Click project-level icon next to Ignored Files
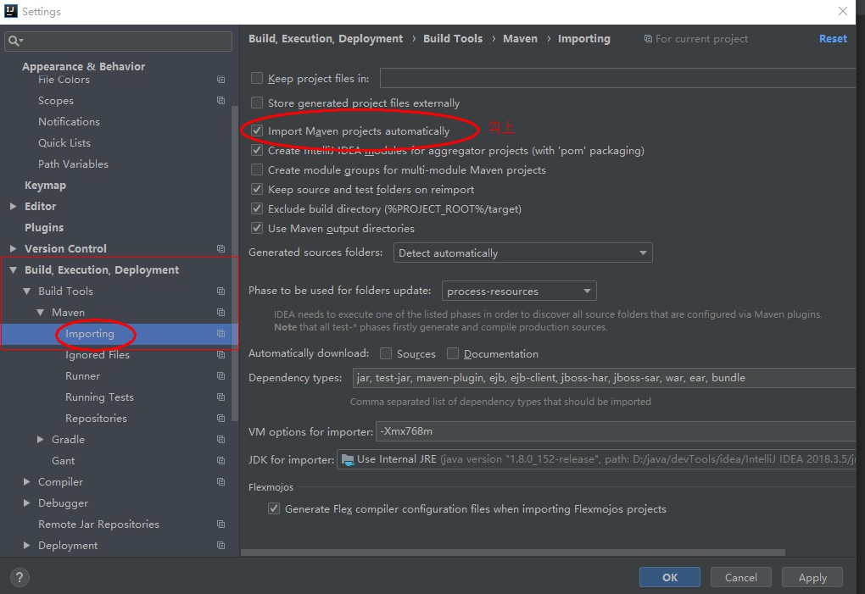The width and height of the screenshot is (865, 594). (x=220, y=355)
